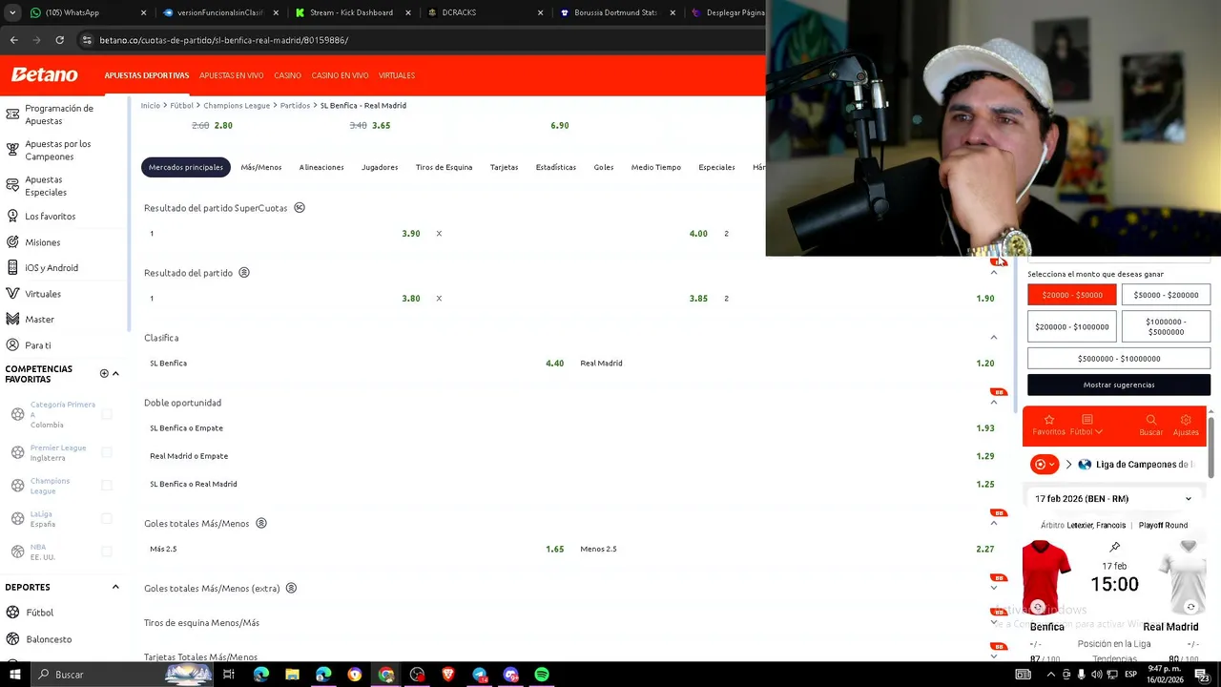Select the $20000 - $50000 amount option
This screenshot has height=687, width=1221.
(x=1071, y=295)
